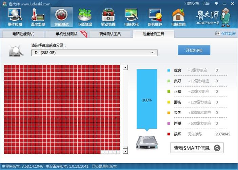Viewport: 238px width, 170px height.
Task: Click the scroll up arrow of sector grid
Action: click(x=125, y=67)
